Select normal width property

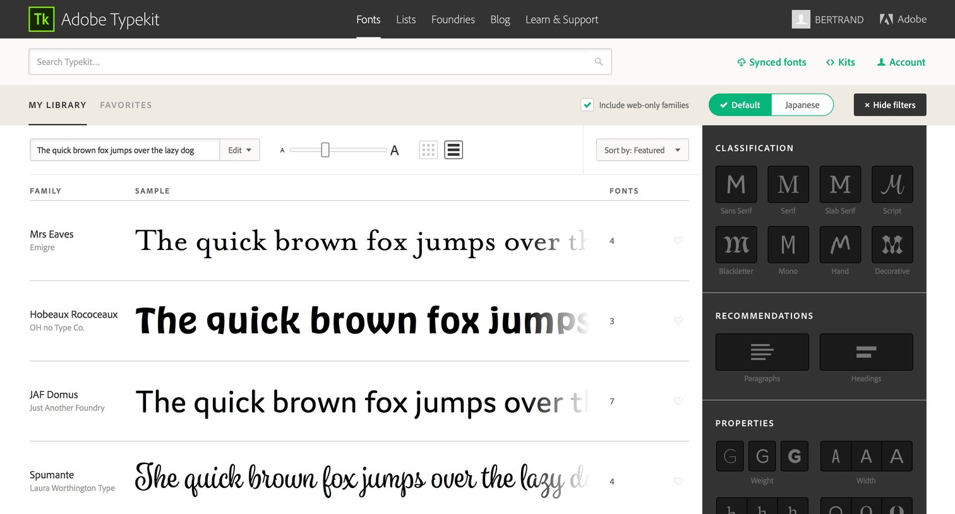(866, 456)
